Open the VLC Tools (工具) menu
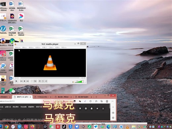The image size is (172, 129). pos(51,47)
